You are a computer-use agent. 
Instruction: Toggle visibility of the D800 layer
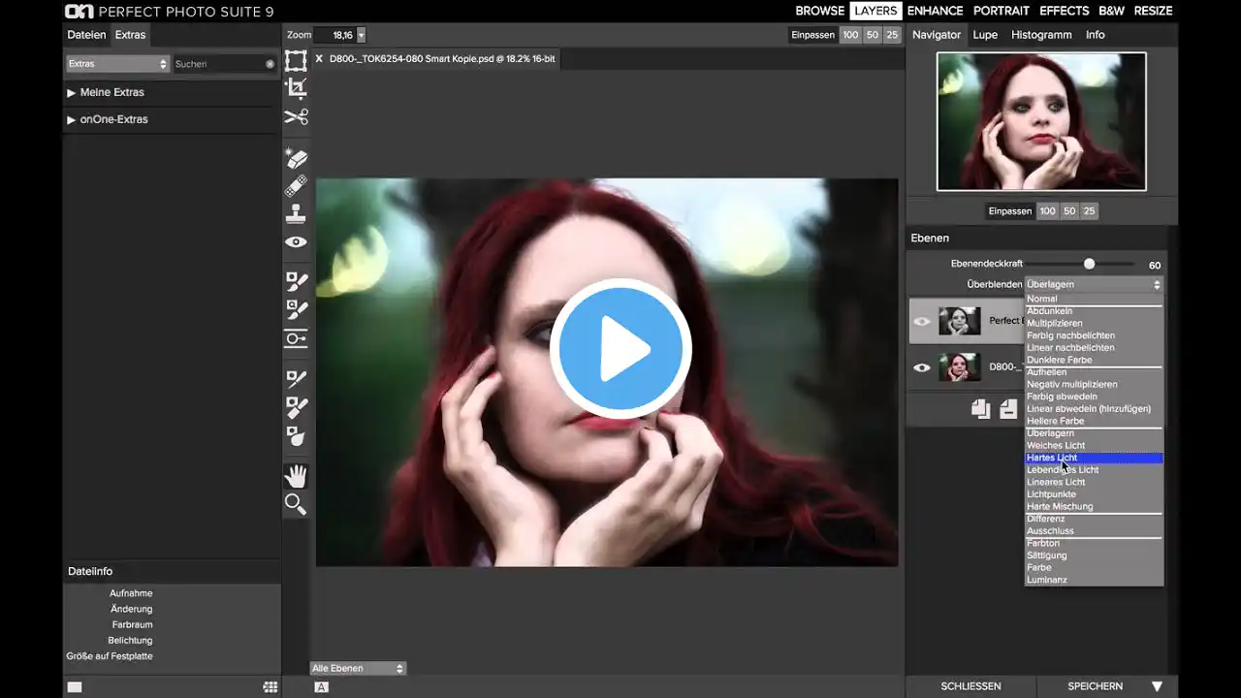(x=922, y=367)
